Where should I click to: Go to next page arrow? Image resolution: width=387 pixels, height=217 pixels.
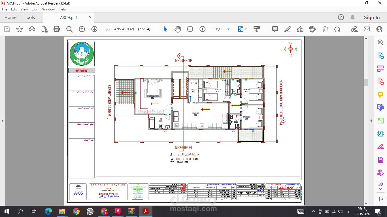pyautogui.click(x=94, y=29)
